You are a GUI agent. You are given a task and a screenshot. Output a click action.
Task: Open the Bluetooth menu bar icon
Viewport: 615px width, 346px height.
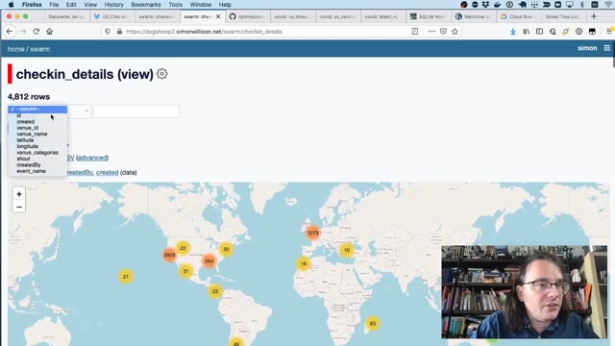click(x=582, y=5)
